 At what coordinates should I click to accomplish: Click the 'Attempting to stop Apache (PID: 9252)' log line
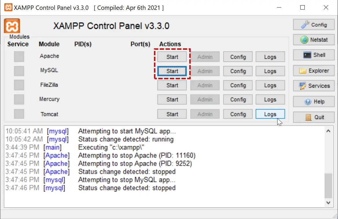[x=135, y=164]
